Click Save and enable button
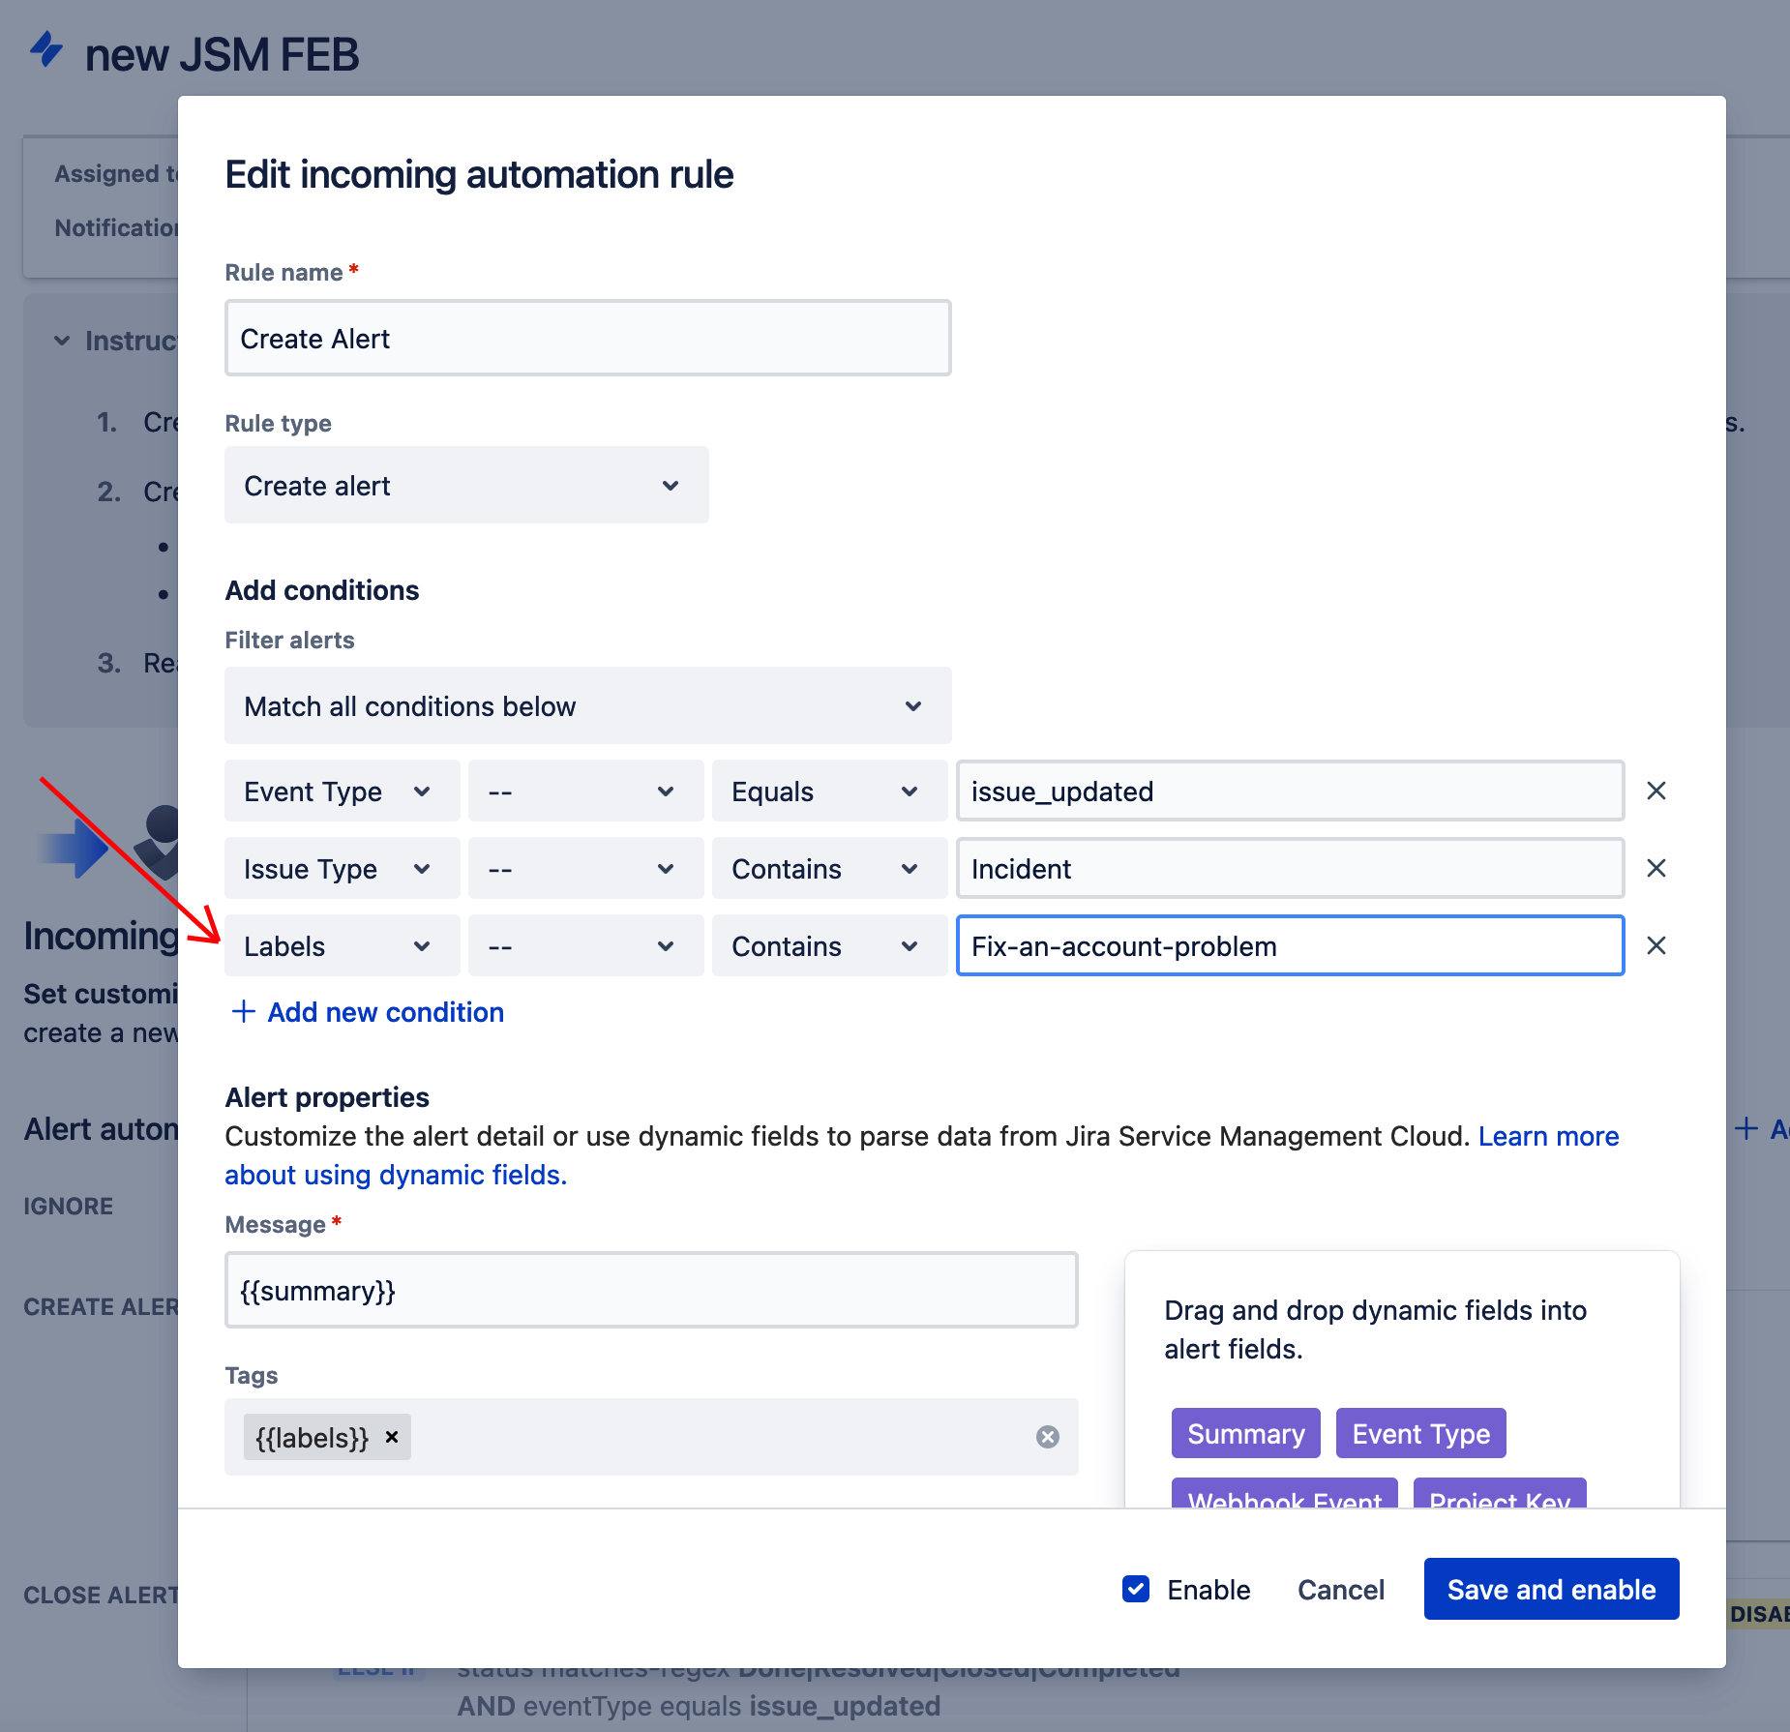 (1551, 1589)
